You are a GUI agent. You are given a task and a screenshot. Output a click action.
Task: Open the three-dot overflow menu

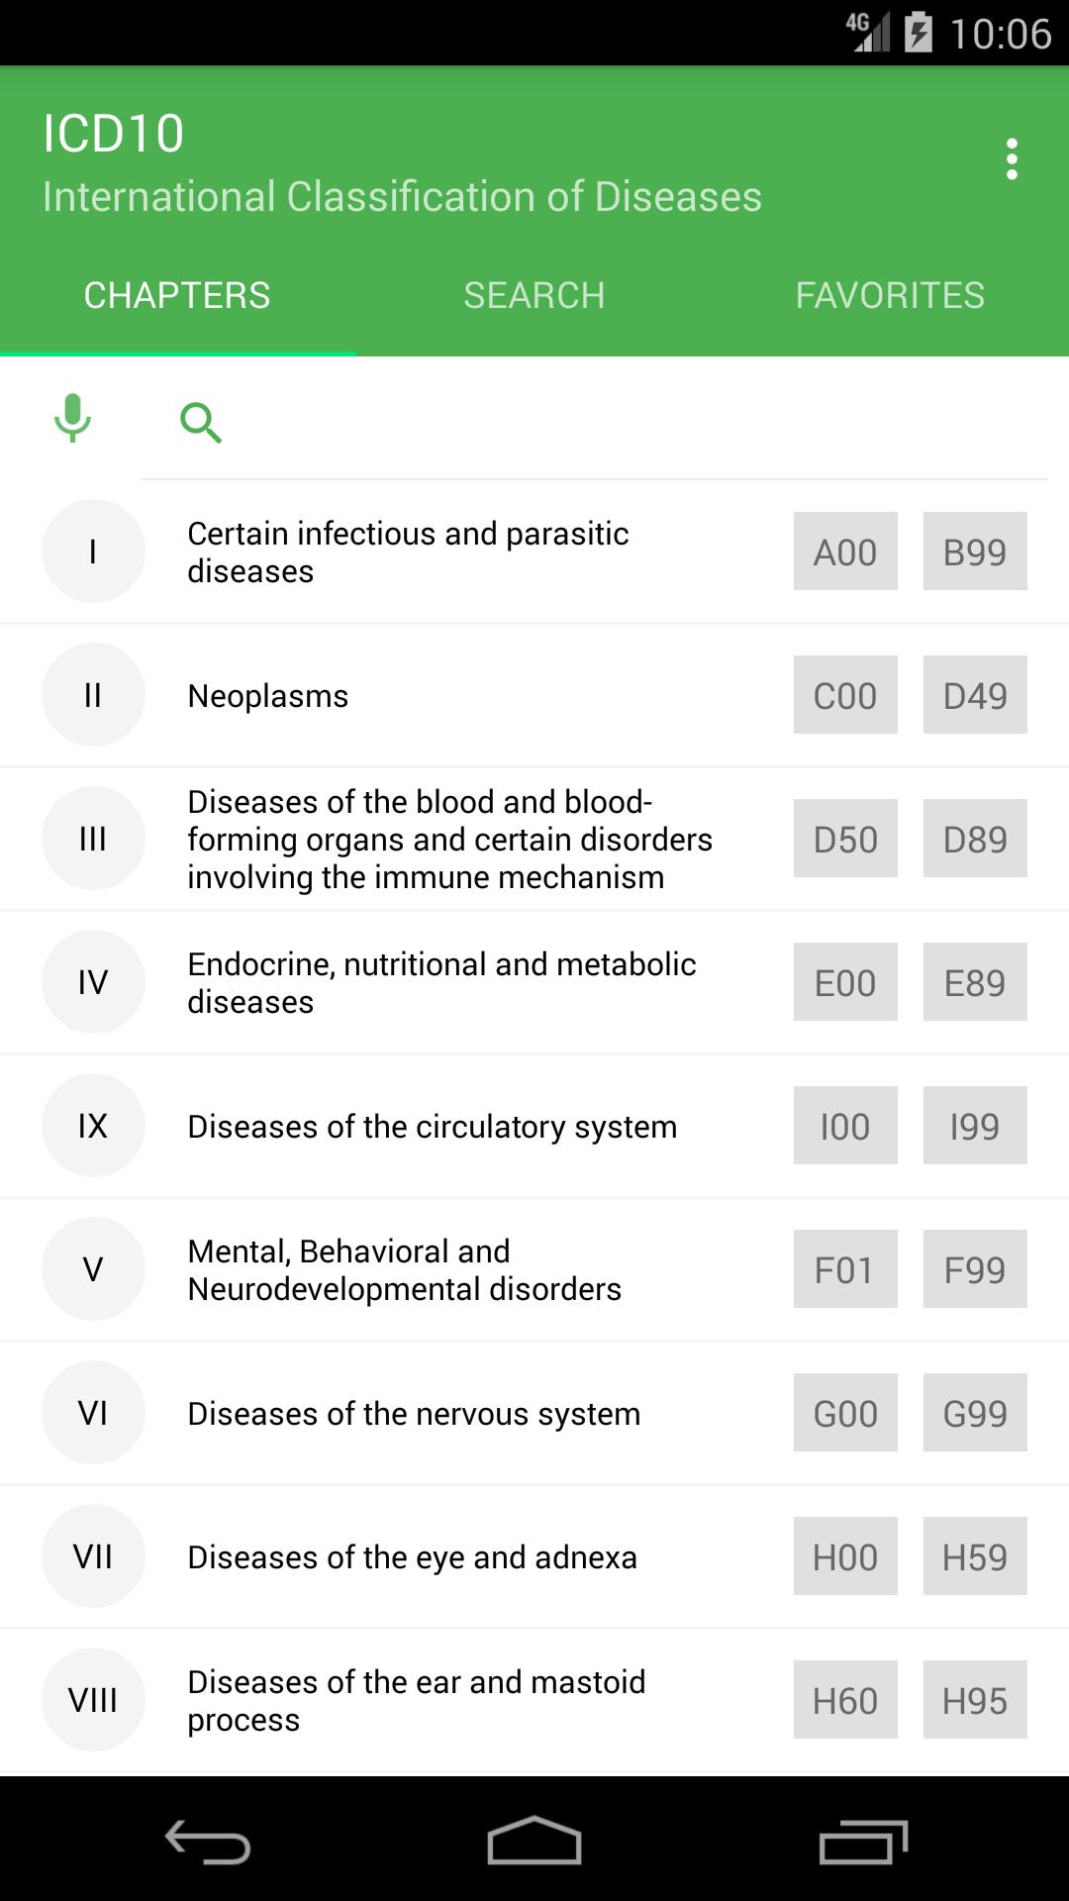1011,159
